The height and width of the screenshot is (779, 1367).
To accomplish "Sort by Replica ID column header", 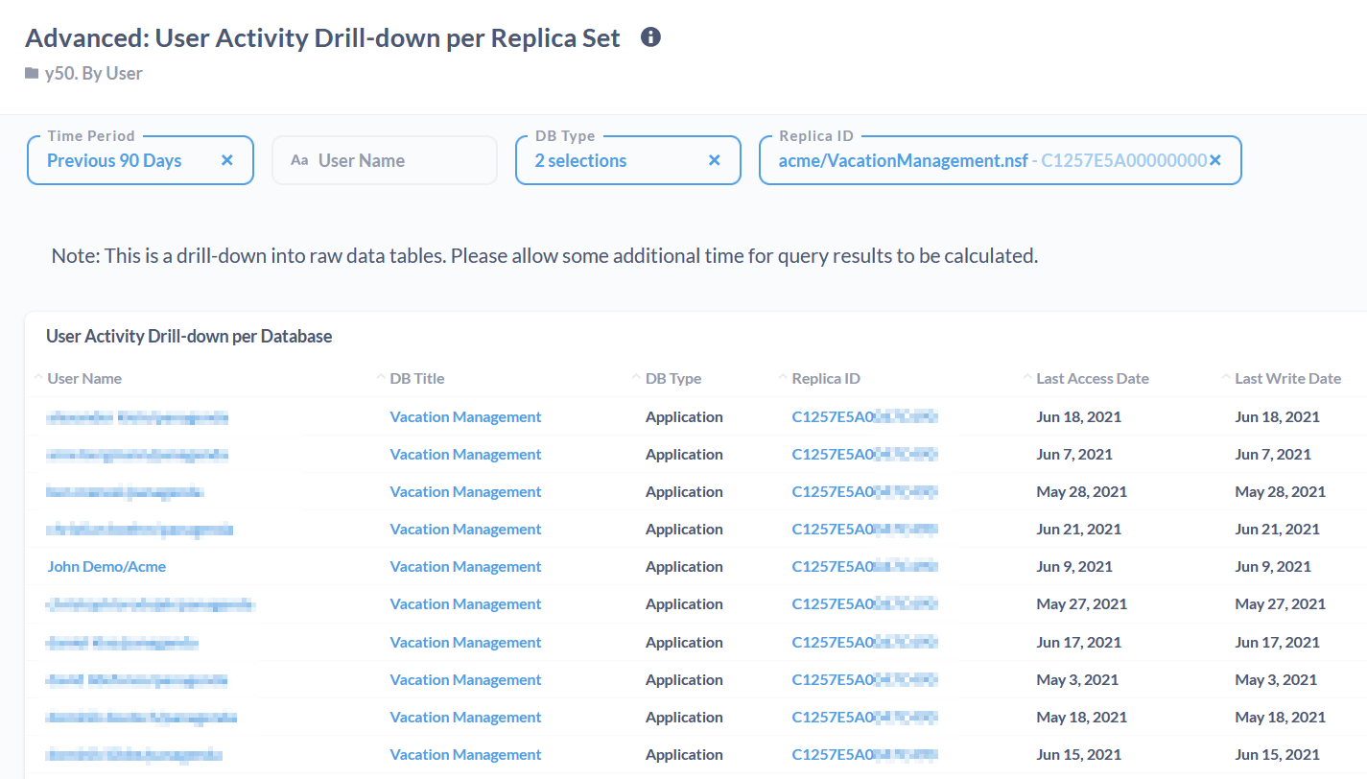I will point(825,378).
